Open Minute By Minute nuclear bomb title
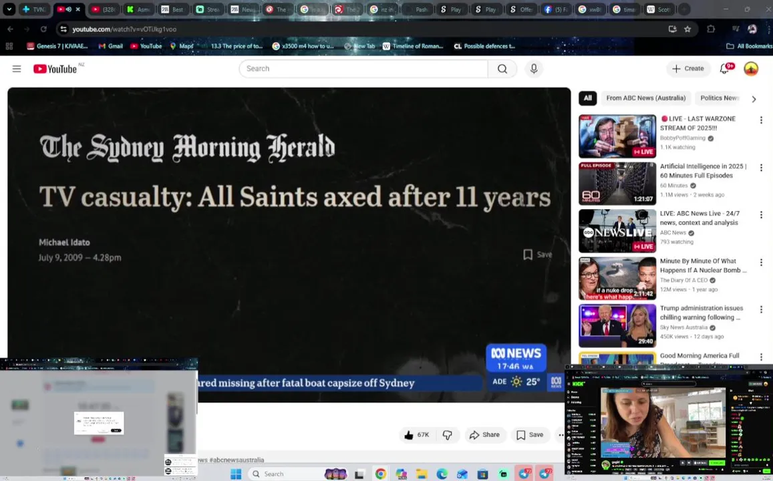Image resolution: width=773 pixels, height=481 pixels. 703,266
